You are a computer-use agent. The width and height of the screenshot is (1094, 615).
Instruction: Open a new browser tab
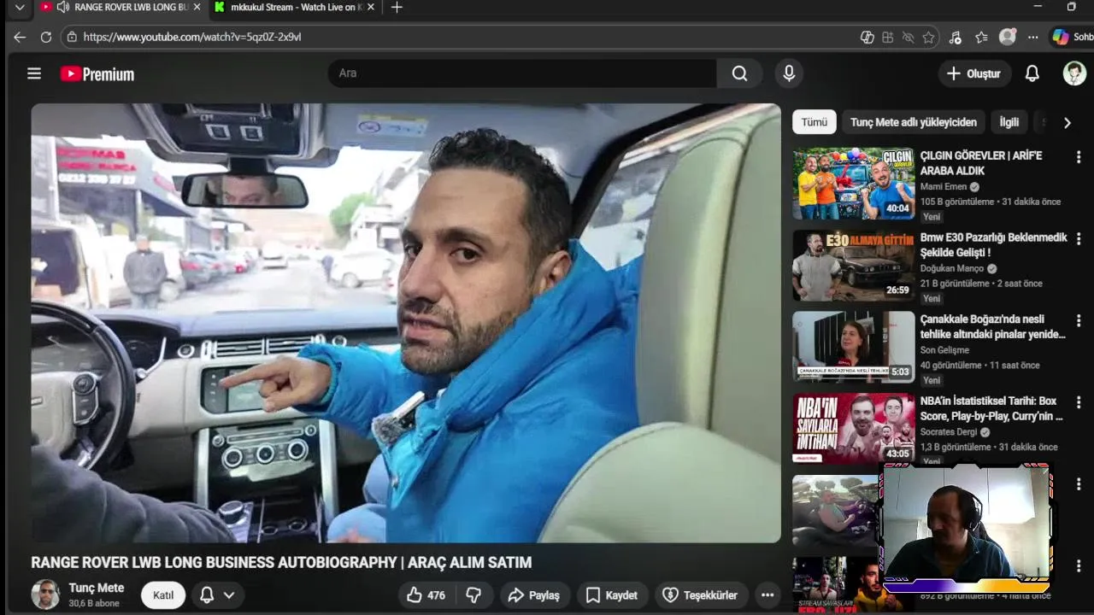tap(397, 7)
